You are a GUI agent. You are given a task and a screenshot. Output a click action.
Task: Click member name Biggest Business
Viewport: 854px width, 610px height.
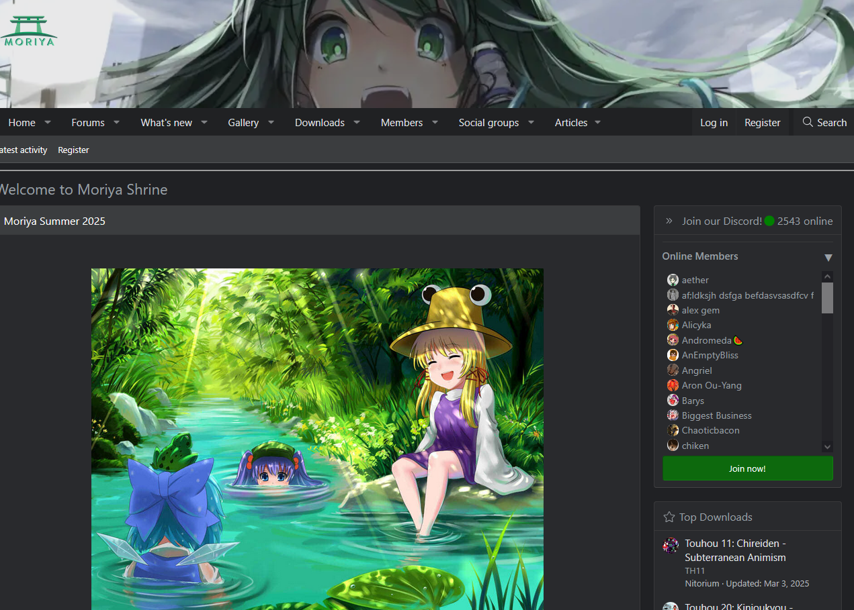717,415
